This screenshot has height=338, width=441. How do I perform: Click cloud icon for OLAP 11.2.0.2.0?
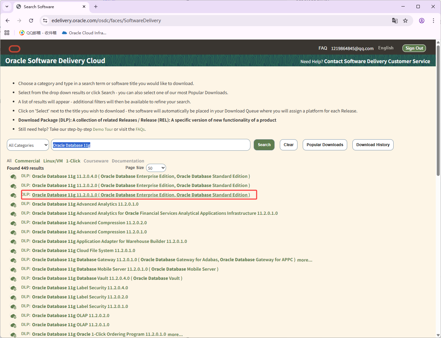[x=13, y=316]
